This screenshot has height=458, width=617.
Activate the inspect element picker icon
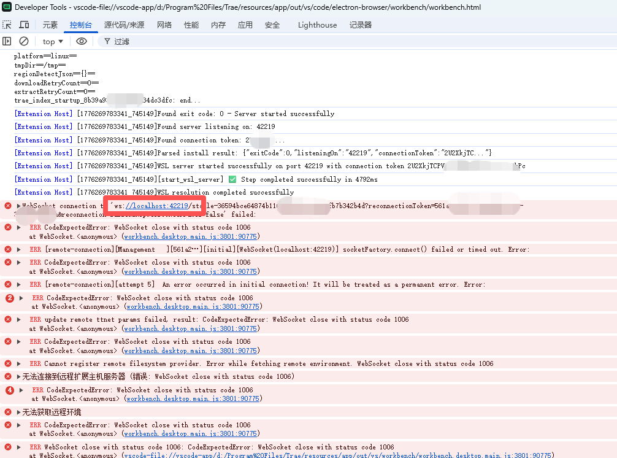point(7,25)
